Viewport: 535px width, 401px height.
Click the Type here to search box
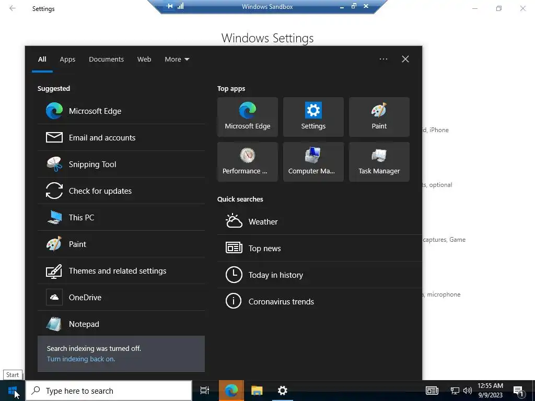(x=109, y=391)
